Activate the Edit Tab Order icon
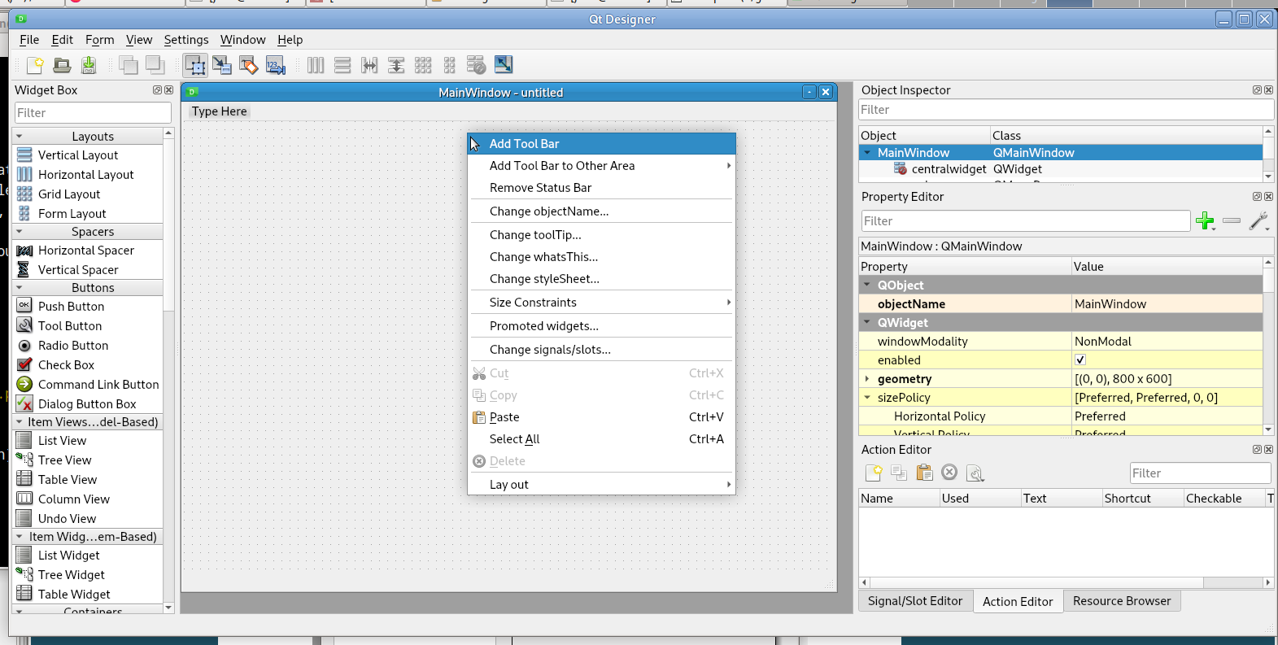 point(276,65)
